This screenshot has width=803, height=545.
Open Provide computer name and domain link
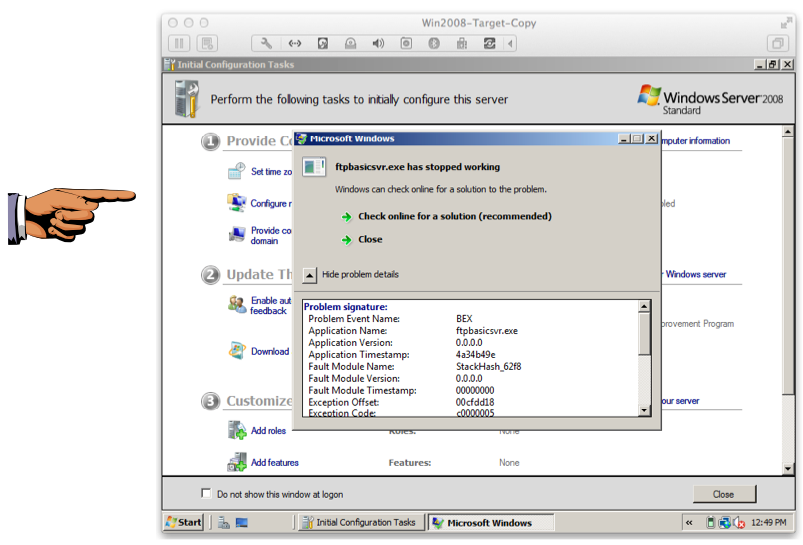271,236
